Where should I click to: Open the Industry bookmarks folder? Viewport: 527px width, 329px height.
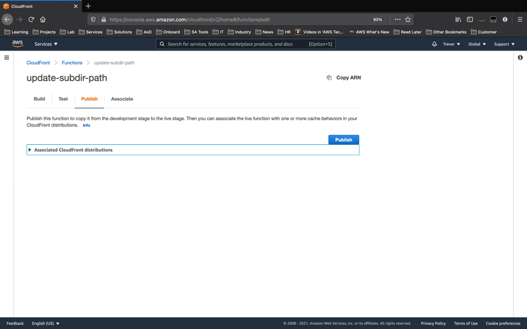[x=240, y=32]
